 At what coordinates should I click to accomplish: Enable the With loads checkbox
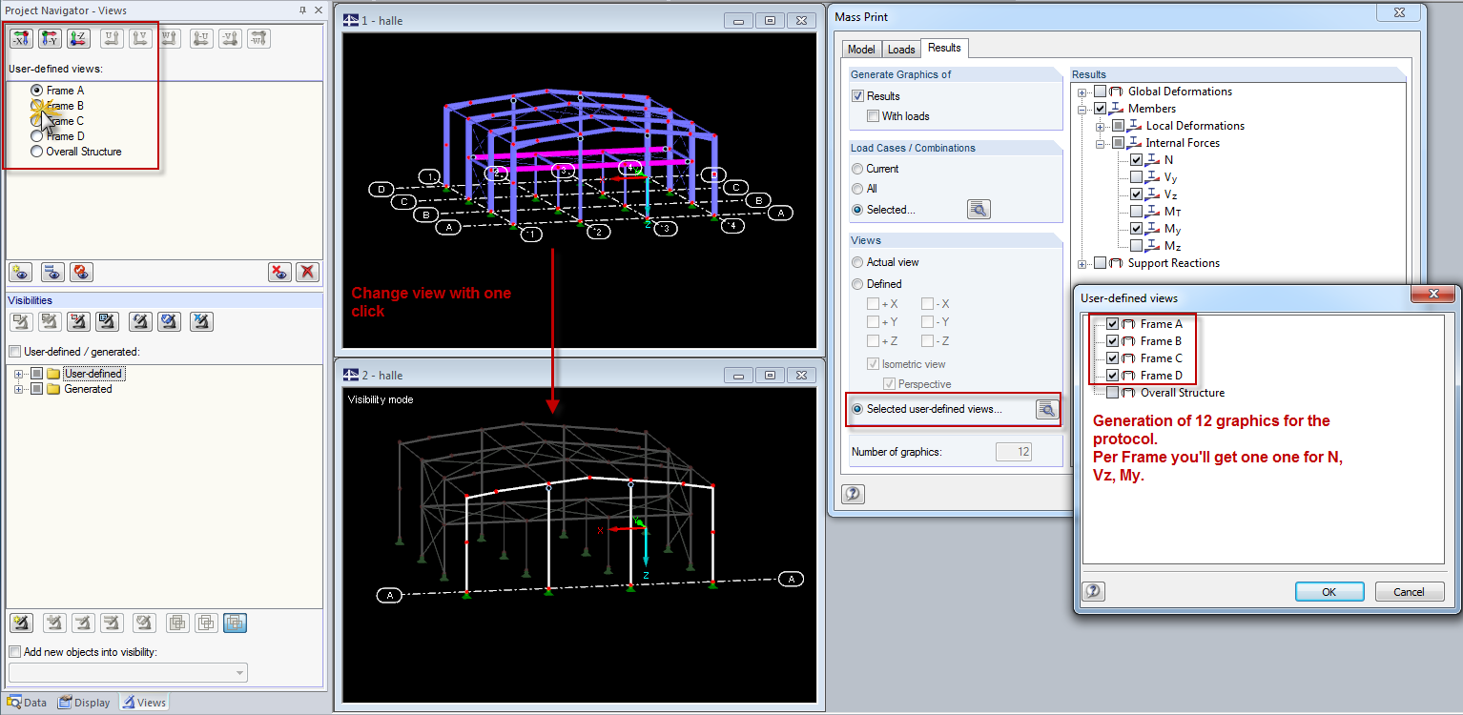coord(874,116)
